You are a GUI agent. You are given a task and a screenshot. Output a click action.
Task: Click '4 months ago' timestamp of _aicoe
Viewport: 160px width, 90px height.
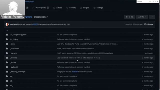(x=147, y=44)
